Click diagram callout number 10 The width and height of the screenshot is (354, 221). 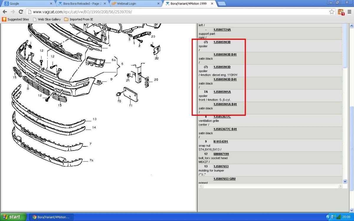119,101
